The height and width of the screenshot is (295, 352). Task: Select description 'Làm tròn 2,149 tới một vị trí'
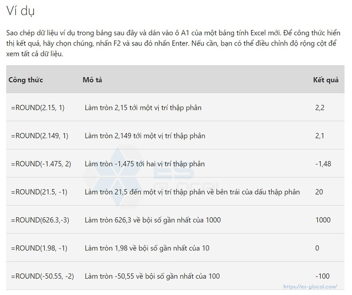145,136
